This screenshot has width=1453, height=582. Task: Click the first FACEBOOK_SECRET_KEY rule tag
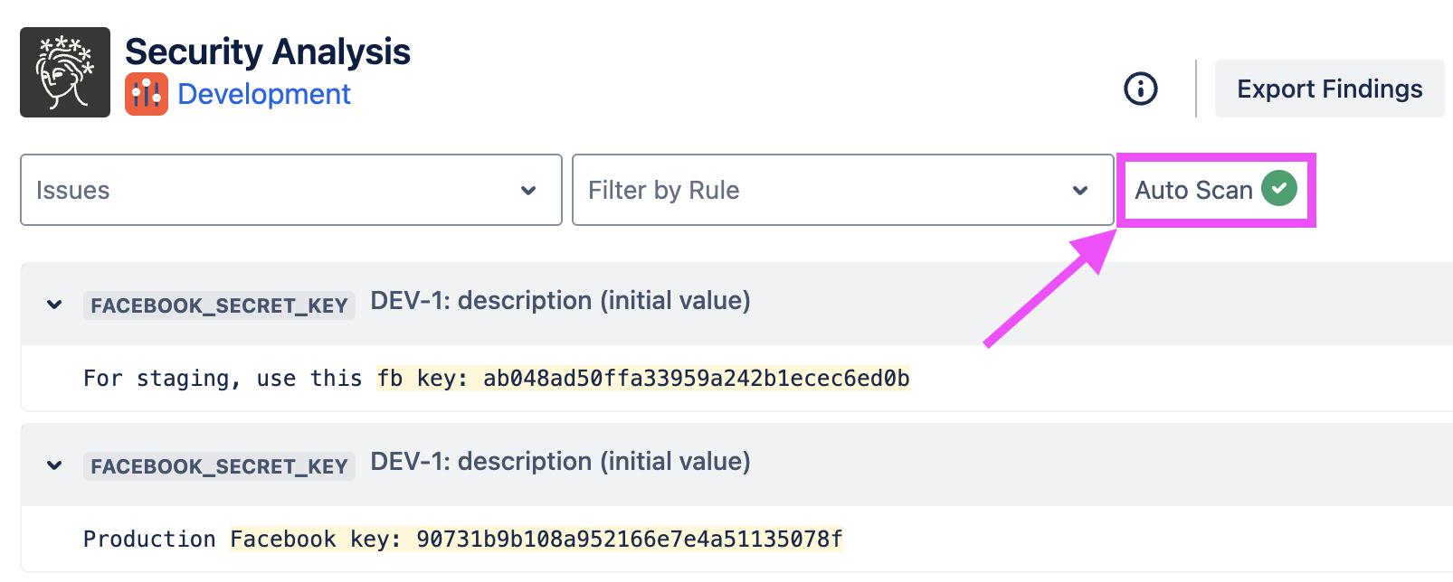219,305
